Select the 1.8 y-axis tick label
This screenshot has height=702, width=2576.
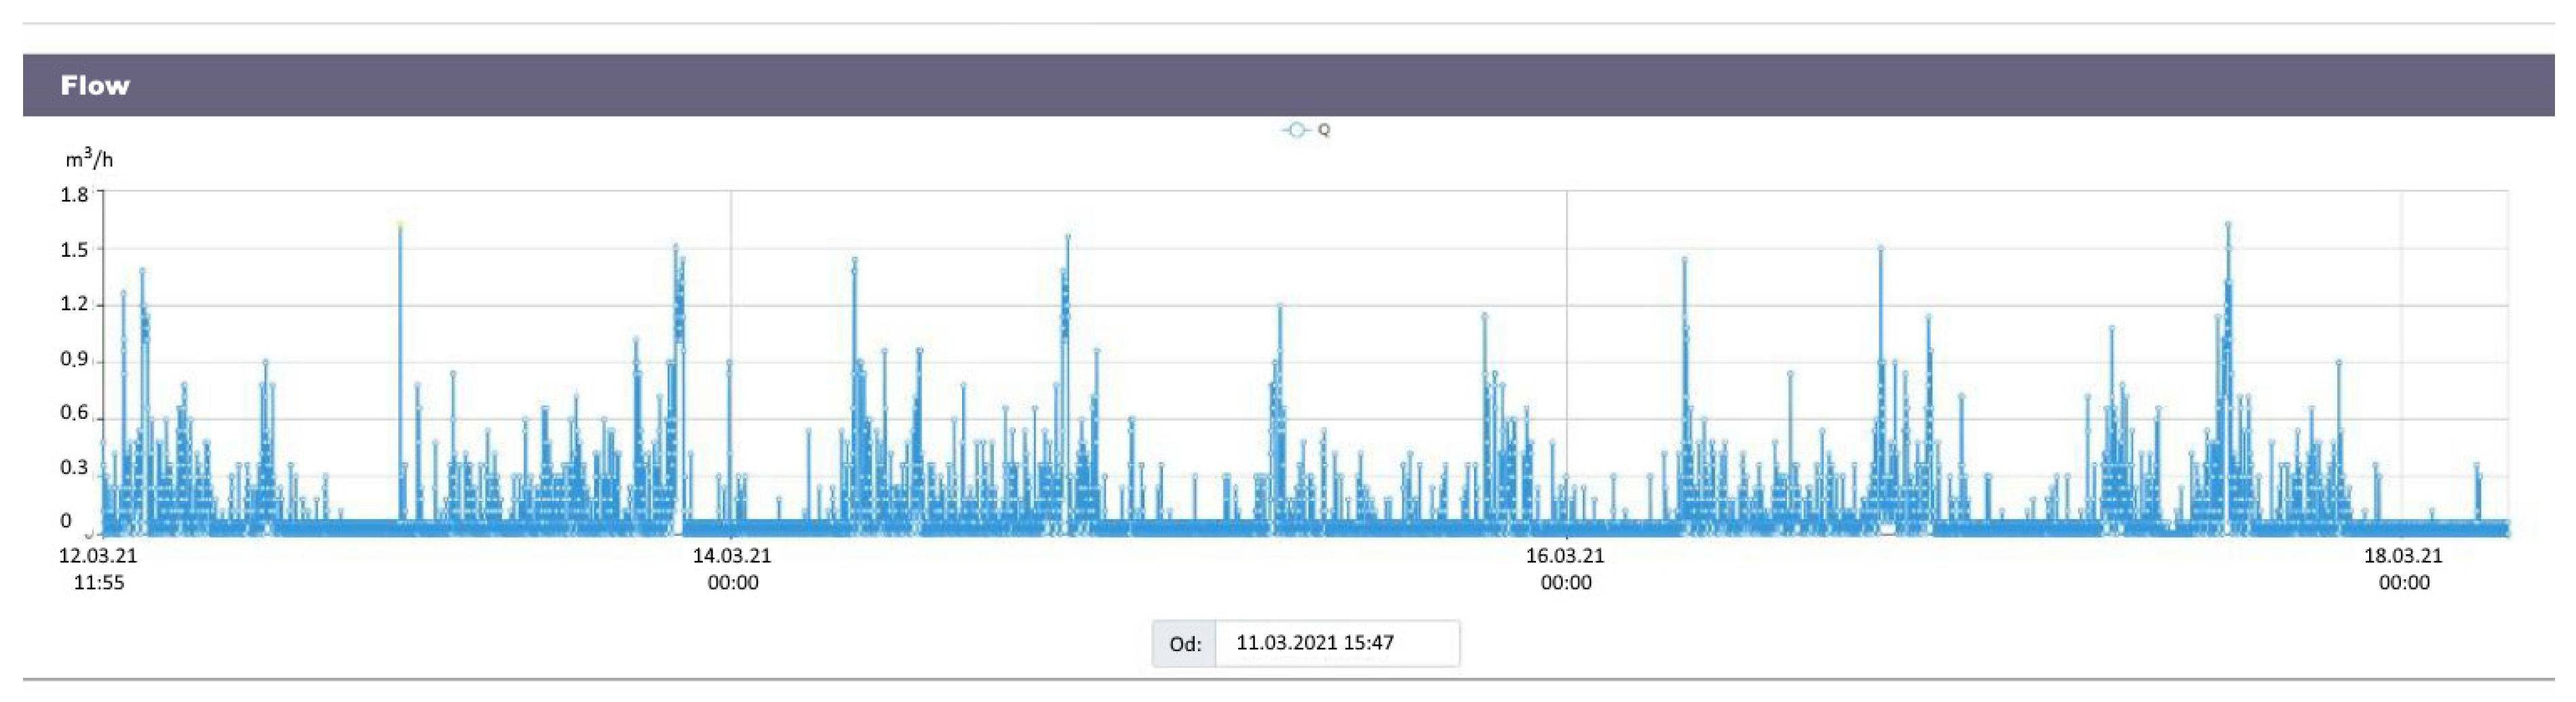(74, 194)
